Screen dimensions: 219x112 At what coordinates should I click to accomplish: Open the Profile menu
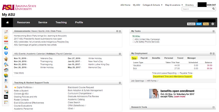[x=79, y=22]
